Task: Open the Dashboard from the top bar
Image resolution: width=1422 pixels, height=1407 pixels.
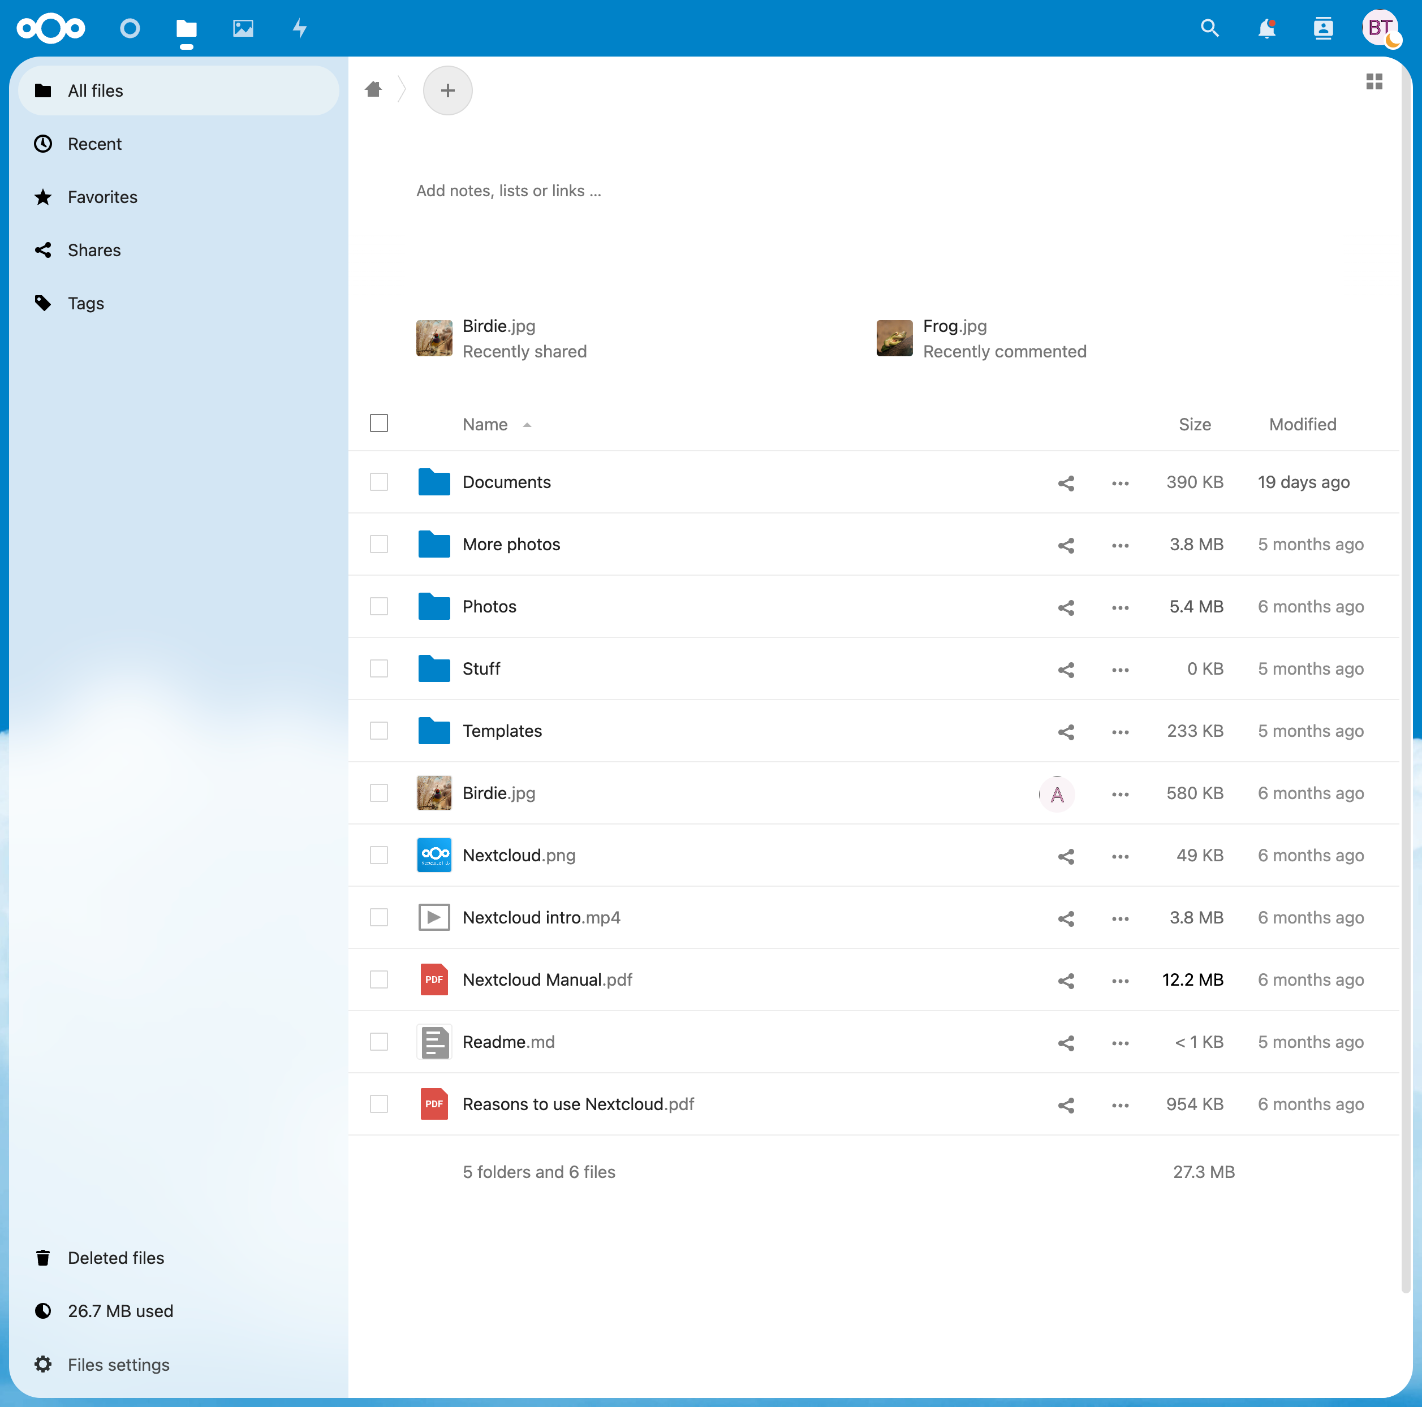Action: pos(130,28)
